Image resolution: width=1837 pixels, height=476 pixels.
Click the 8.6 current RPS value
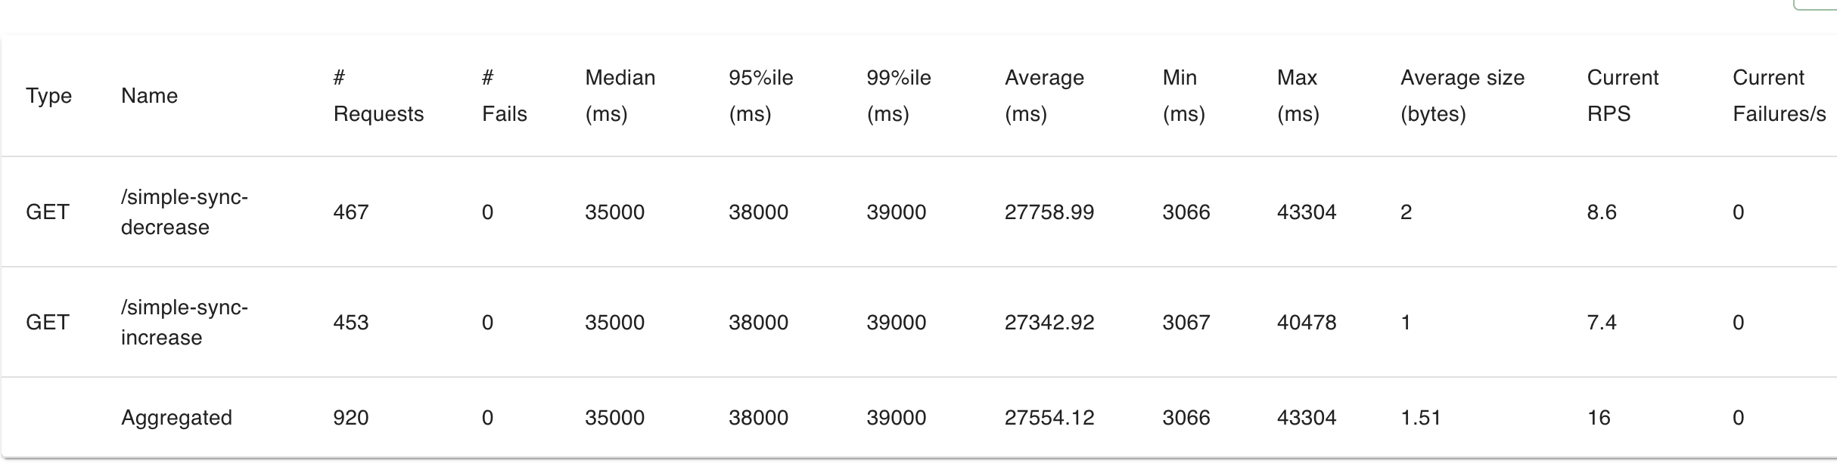click(x=1601, y=212)
